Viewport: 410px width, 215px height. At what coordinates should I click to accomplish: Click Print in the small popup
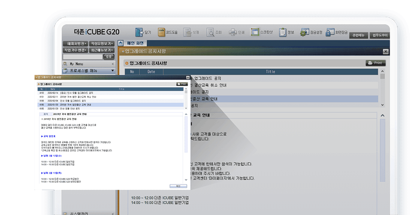pos(182,84)
